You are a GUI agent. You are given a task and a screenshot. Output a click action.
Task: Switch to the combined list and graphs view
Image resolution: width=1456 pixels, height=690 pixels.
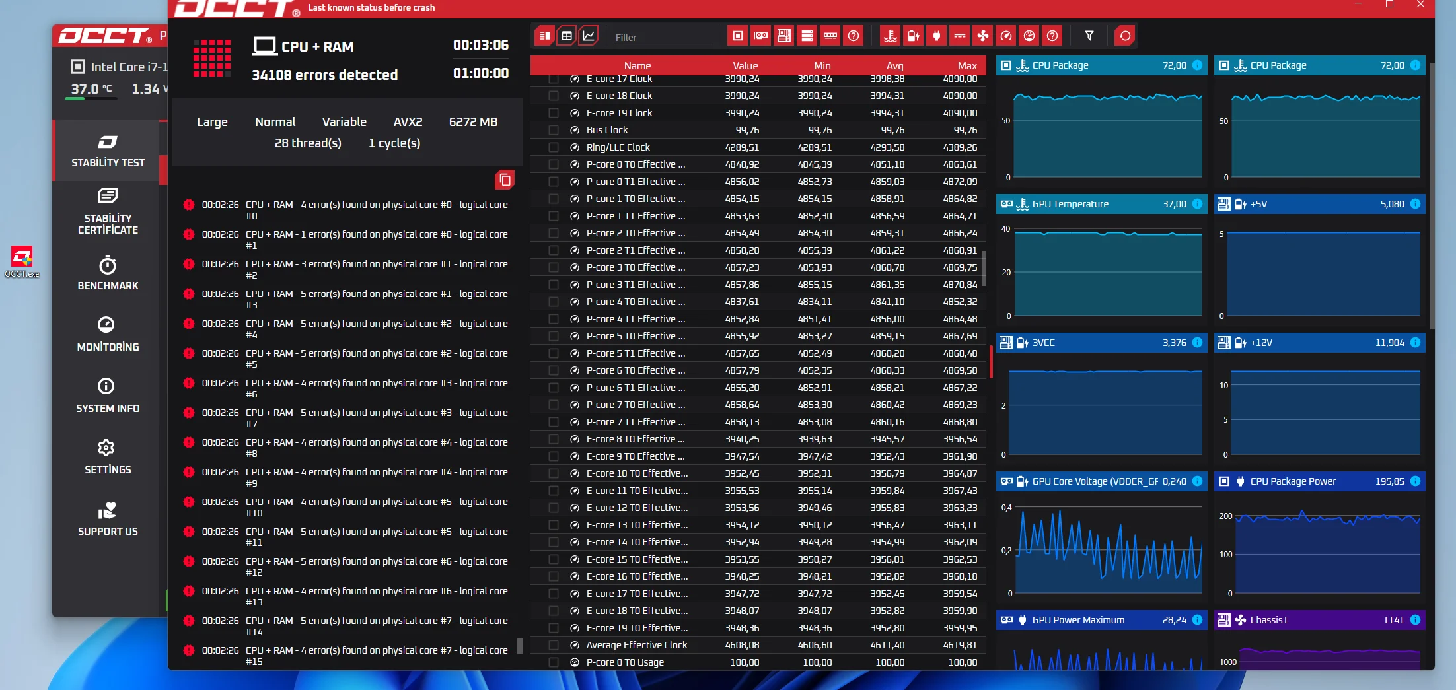pos(545,36)
